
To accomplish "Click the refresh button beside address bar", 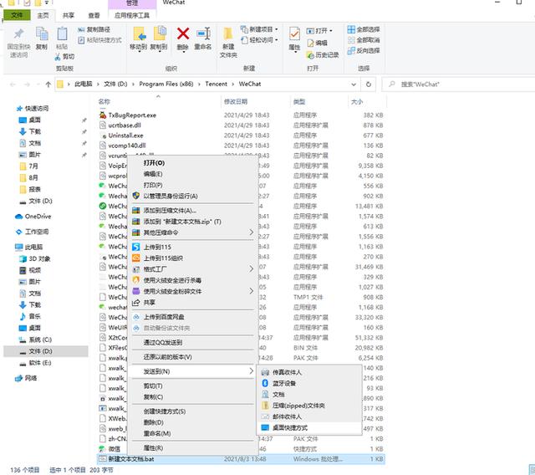I will pyautogui.click(x=369, y=84).
